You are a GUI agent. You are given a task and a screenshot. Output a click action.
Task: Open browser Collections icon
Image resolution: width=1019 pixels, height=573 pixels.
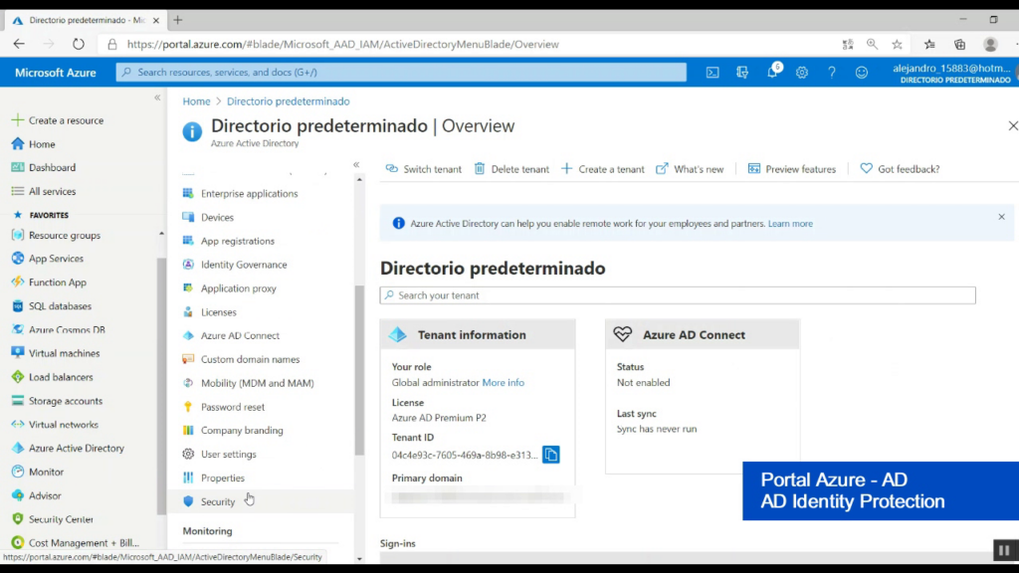[x=960, y=44]
